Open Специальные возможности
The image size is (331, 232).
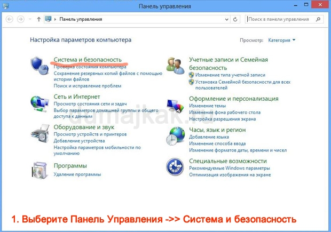tap(228, 161)
